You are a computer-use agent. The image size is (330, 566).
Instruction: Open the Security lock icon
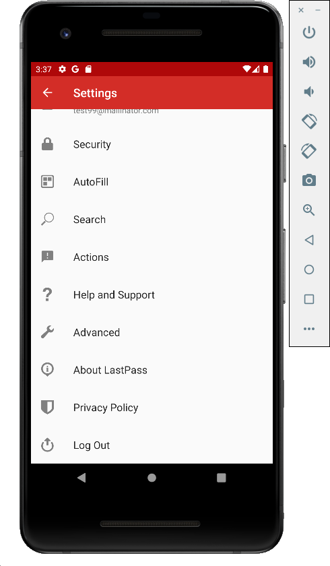click(47, 144)
